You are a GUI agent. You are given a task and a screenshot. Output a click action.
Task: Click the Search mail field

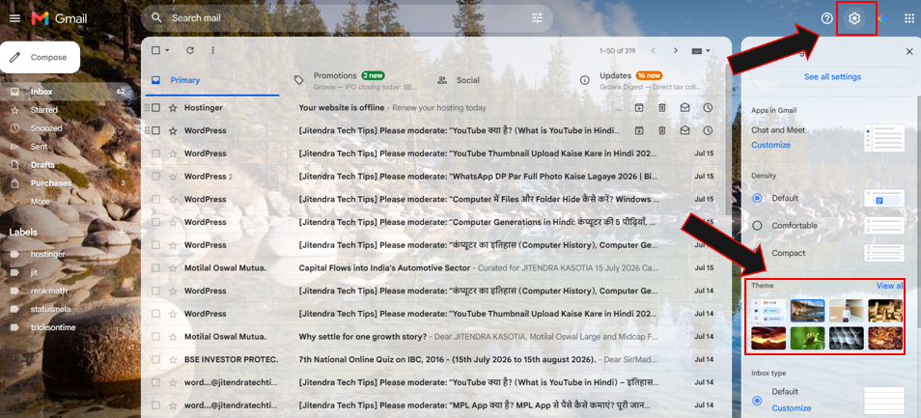(347, 18)
